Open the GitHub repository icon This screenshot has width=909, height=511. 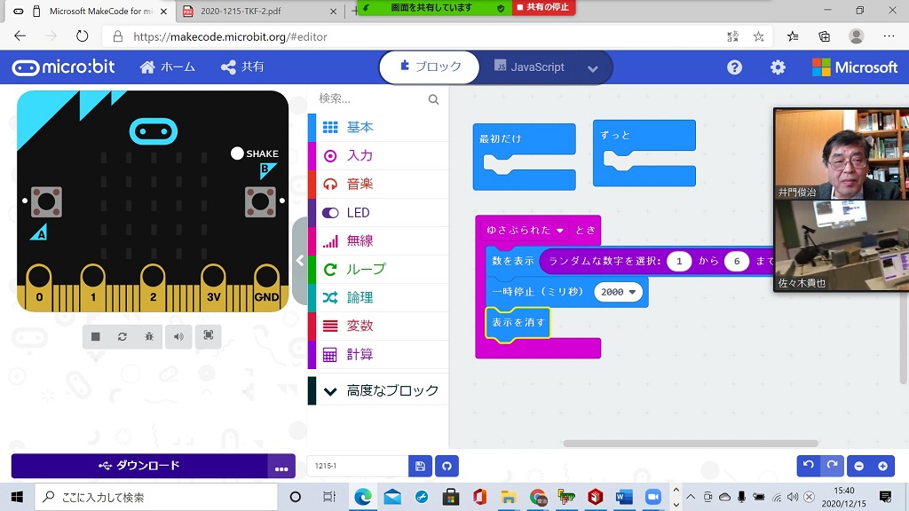click(x=447, y=466)
